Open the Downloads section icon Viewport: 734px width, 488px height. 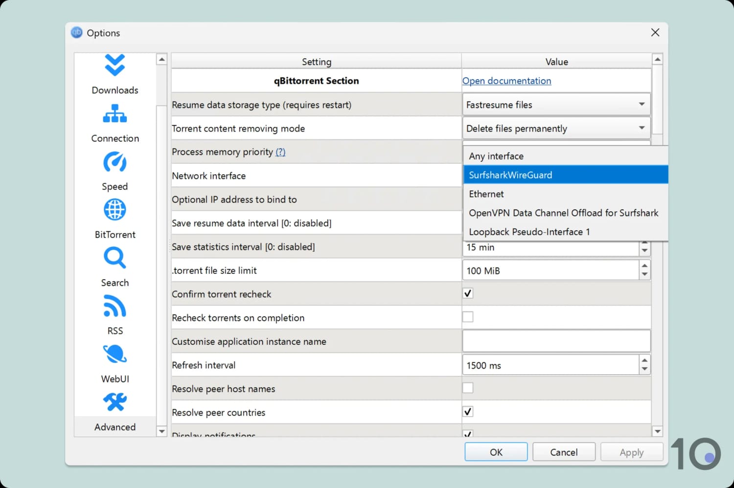click(115, 65)
